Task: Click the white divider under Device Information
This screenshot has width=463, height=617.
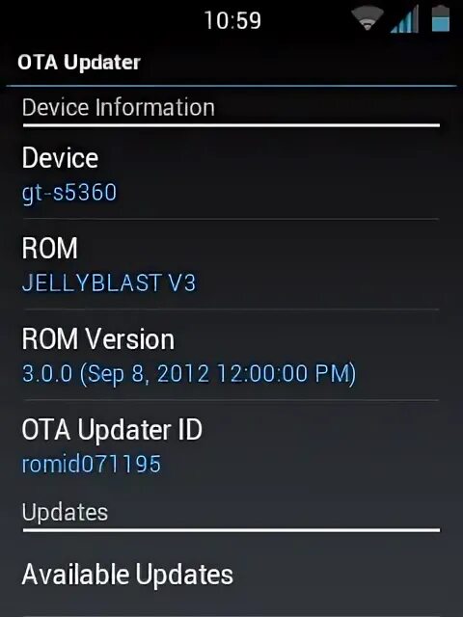Action: click(231, 125)
